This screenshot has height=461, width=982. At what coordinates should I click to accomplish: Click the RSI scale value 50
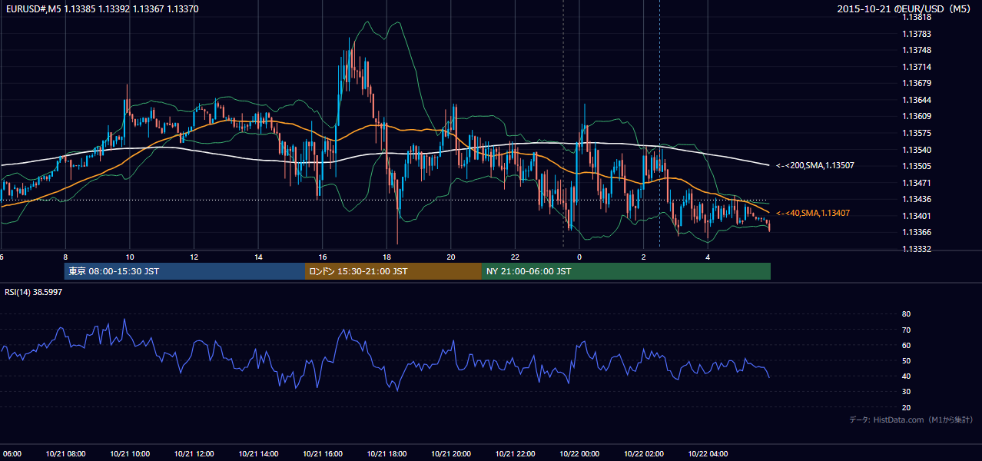906,360
